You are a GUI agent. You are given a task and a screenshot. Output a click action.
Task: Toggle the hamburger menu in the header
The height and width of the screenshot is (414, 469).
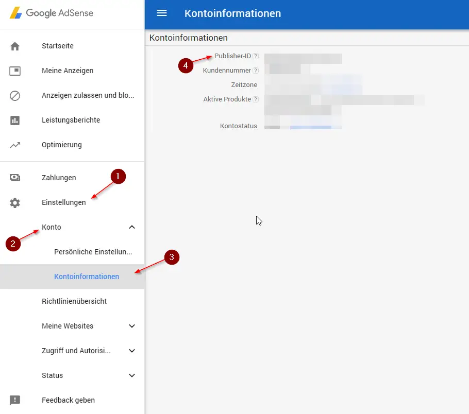click(162, 13)
